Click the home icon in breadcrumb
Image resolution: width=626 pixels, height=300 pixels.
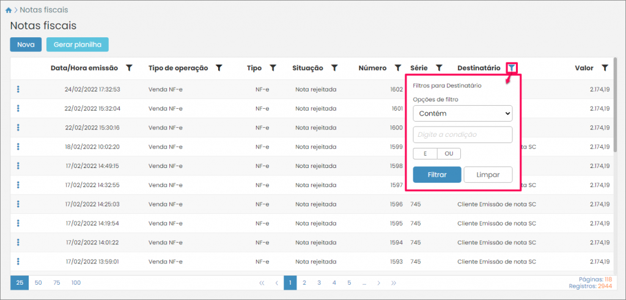[x=8, y=10]
